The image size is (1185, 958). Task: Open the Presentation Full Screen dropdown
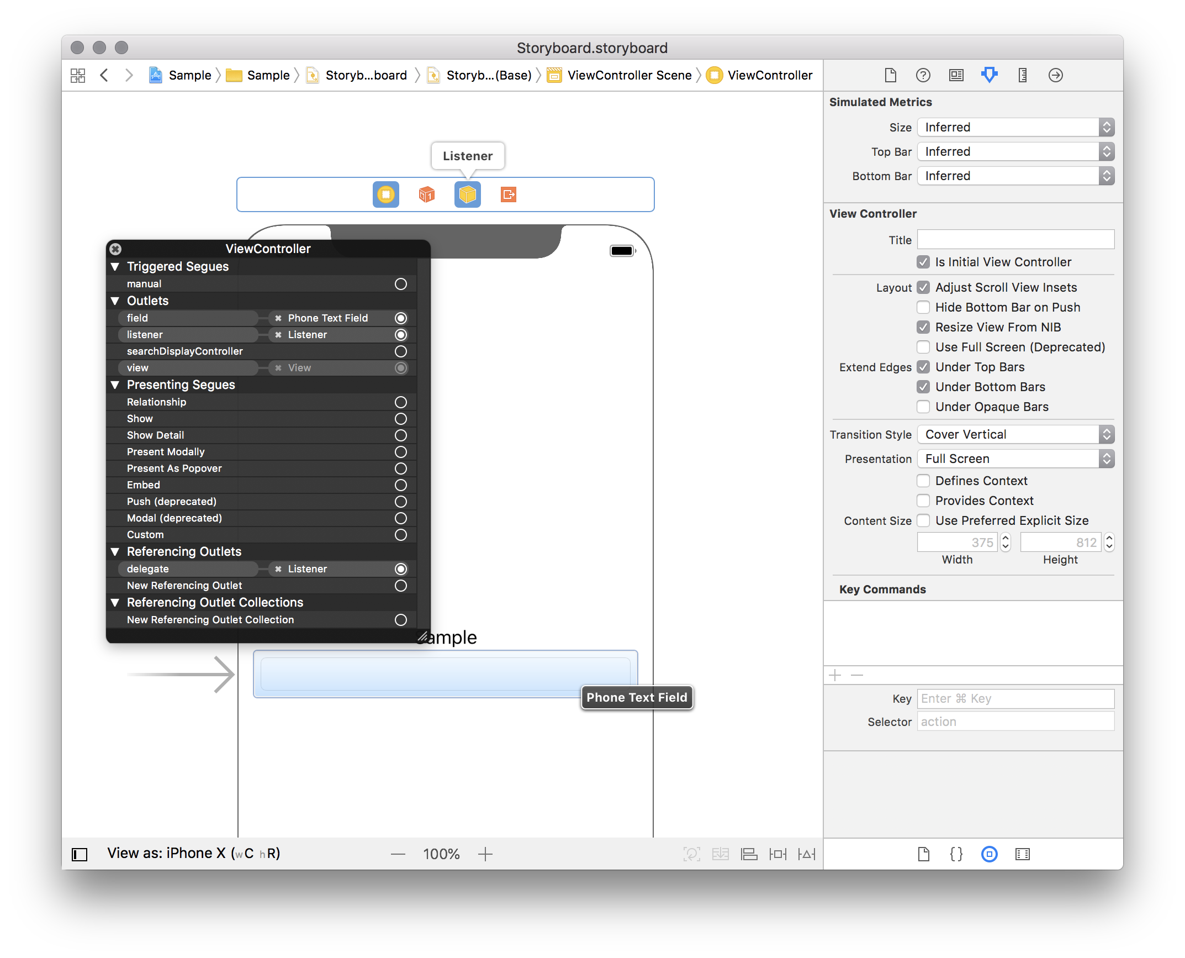click(1015, 459)
